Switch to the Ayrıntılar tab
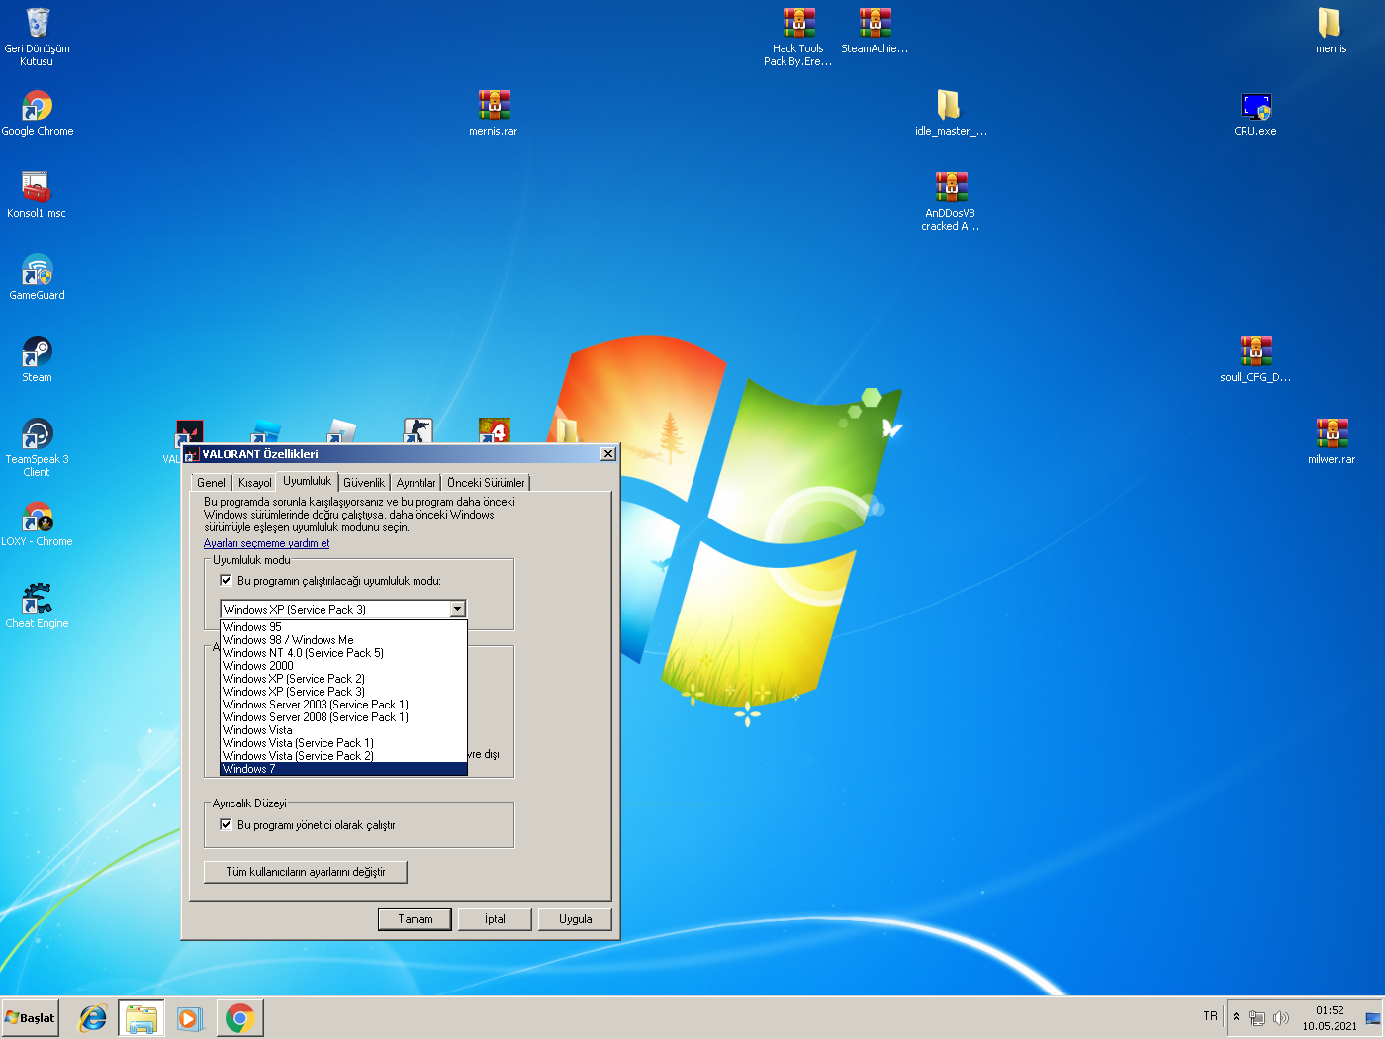The image size is (1385, 1039). [x=415, y=483]
